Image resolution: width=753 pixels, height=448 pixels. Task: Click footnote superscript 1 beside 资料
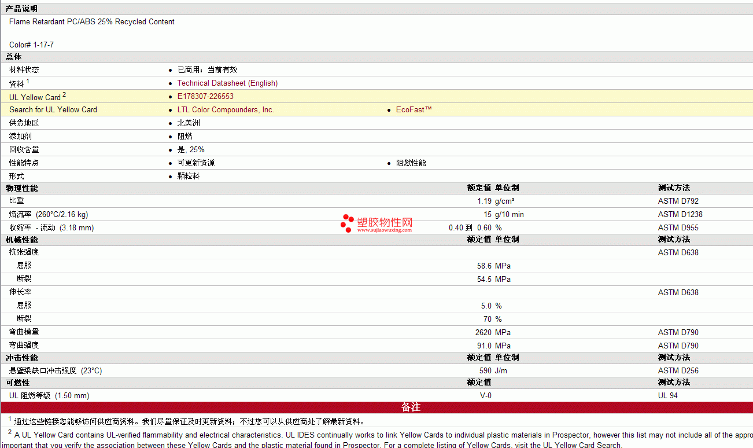pos(28,81)
